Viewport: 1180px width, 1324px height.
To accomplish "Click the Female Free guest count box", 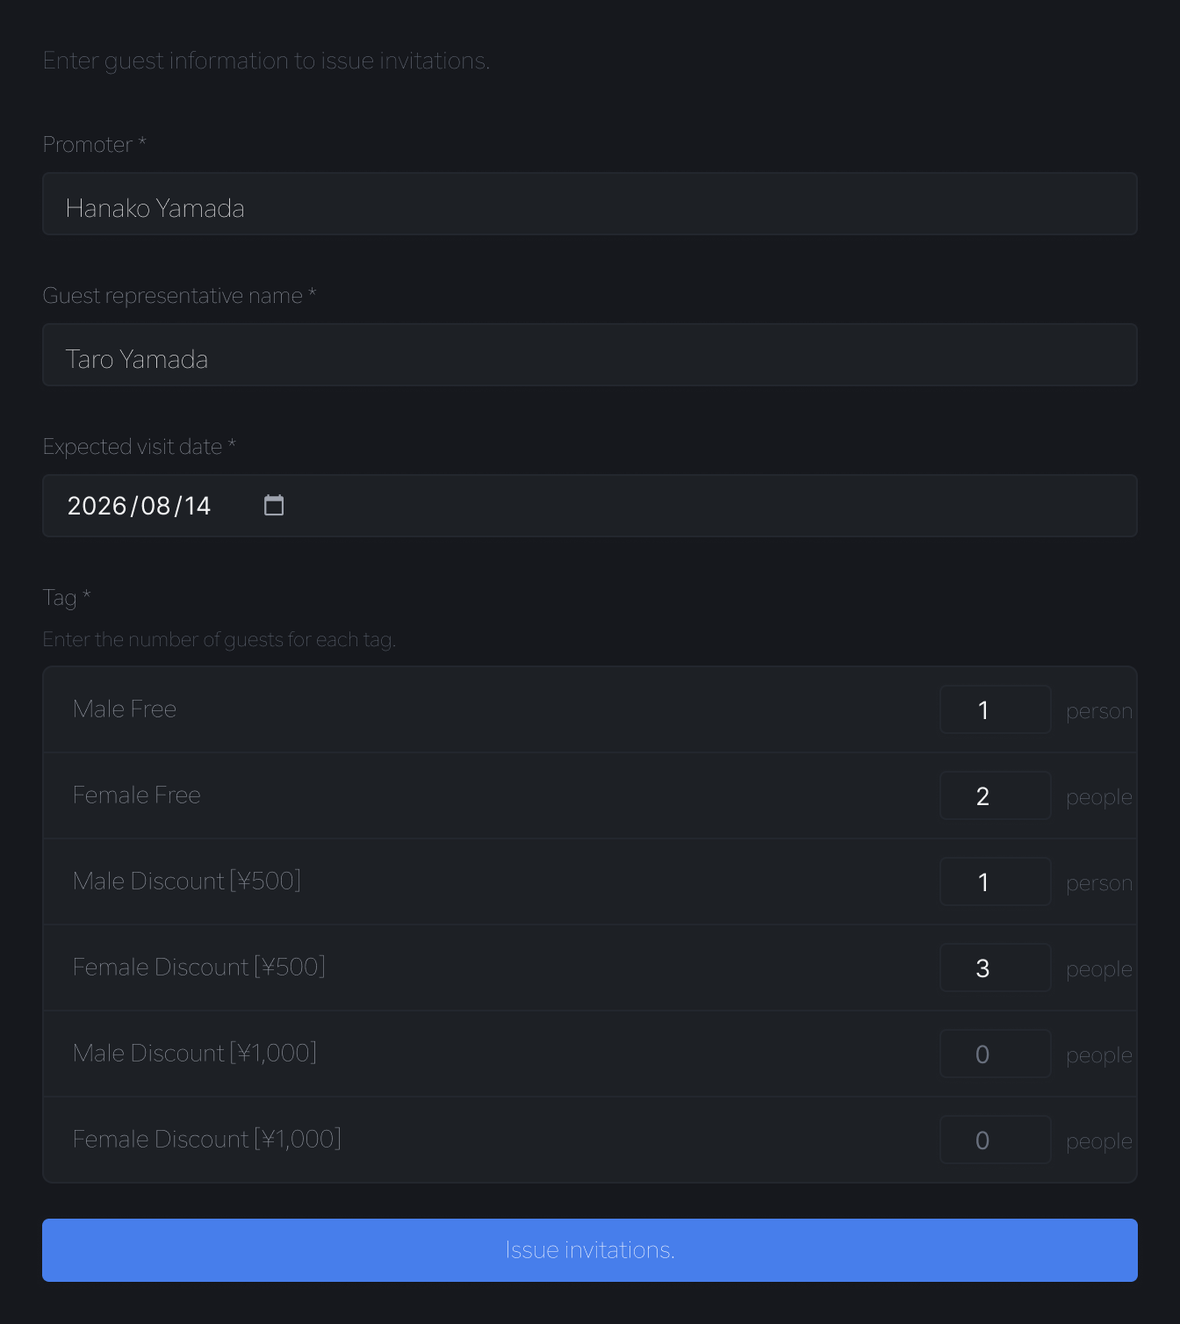I will (995, 795).
